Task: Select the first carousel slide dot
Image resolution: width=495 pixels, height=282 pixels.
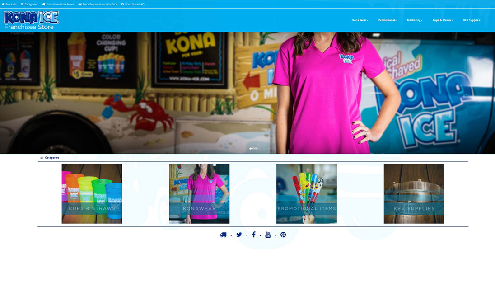Action: (x=250, y=148)
